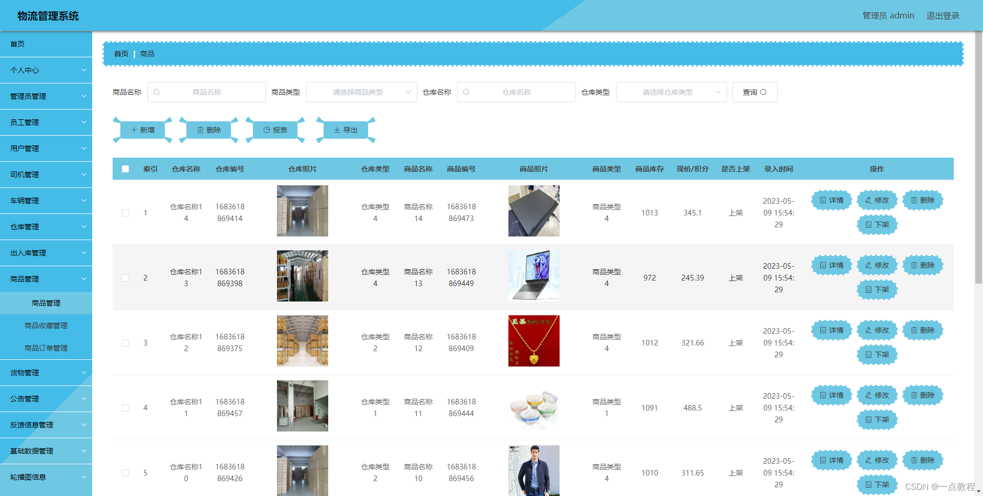This screenshot has height=496, width=983.
Task: Toggle the select-all checkbox in table header
Action: point(125,168)
